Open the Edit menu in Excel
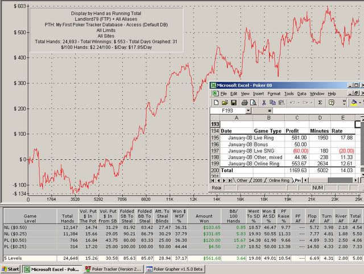The height and width of the screenshot is (274, 364). pos(234,94)
